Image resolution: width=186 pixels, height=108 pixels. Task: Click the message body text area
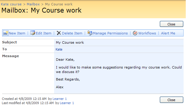[119, 73]
